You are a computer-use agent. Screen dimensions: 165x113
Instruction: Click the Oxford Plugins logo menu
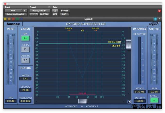click(154, 24)
